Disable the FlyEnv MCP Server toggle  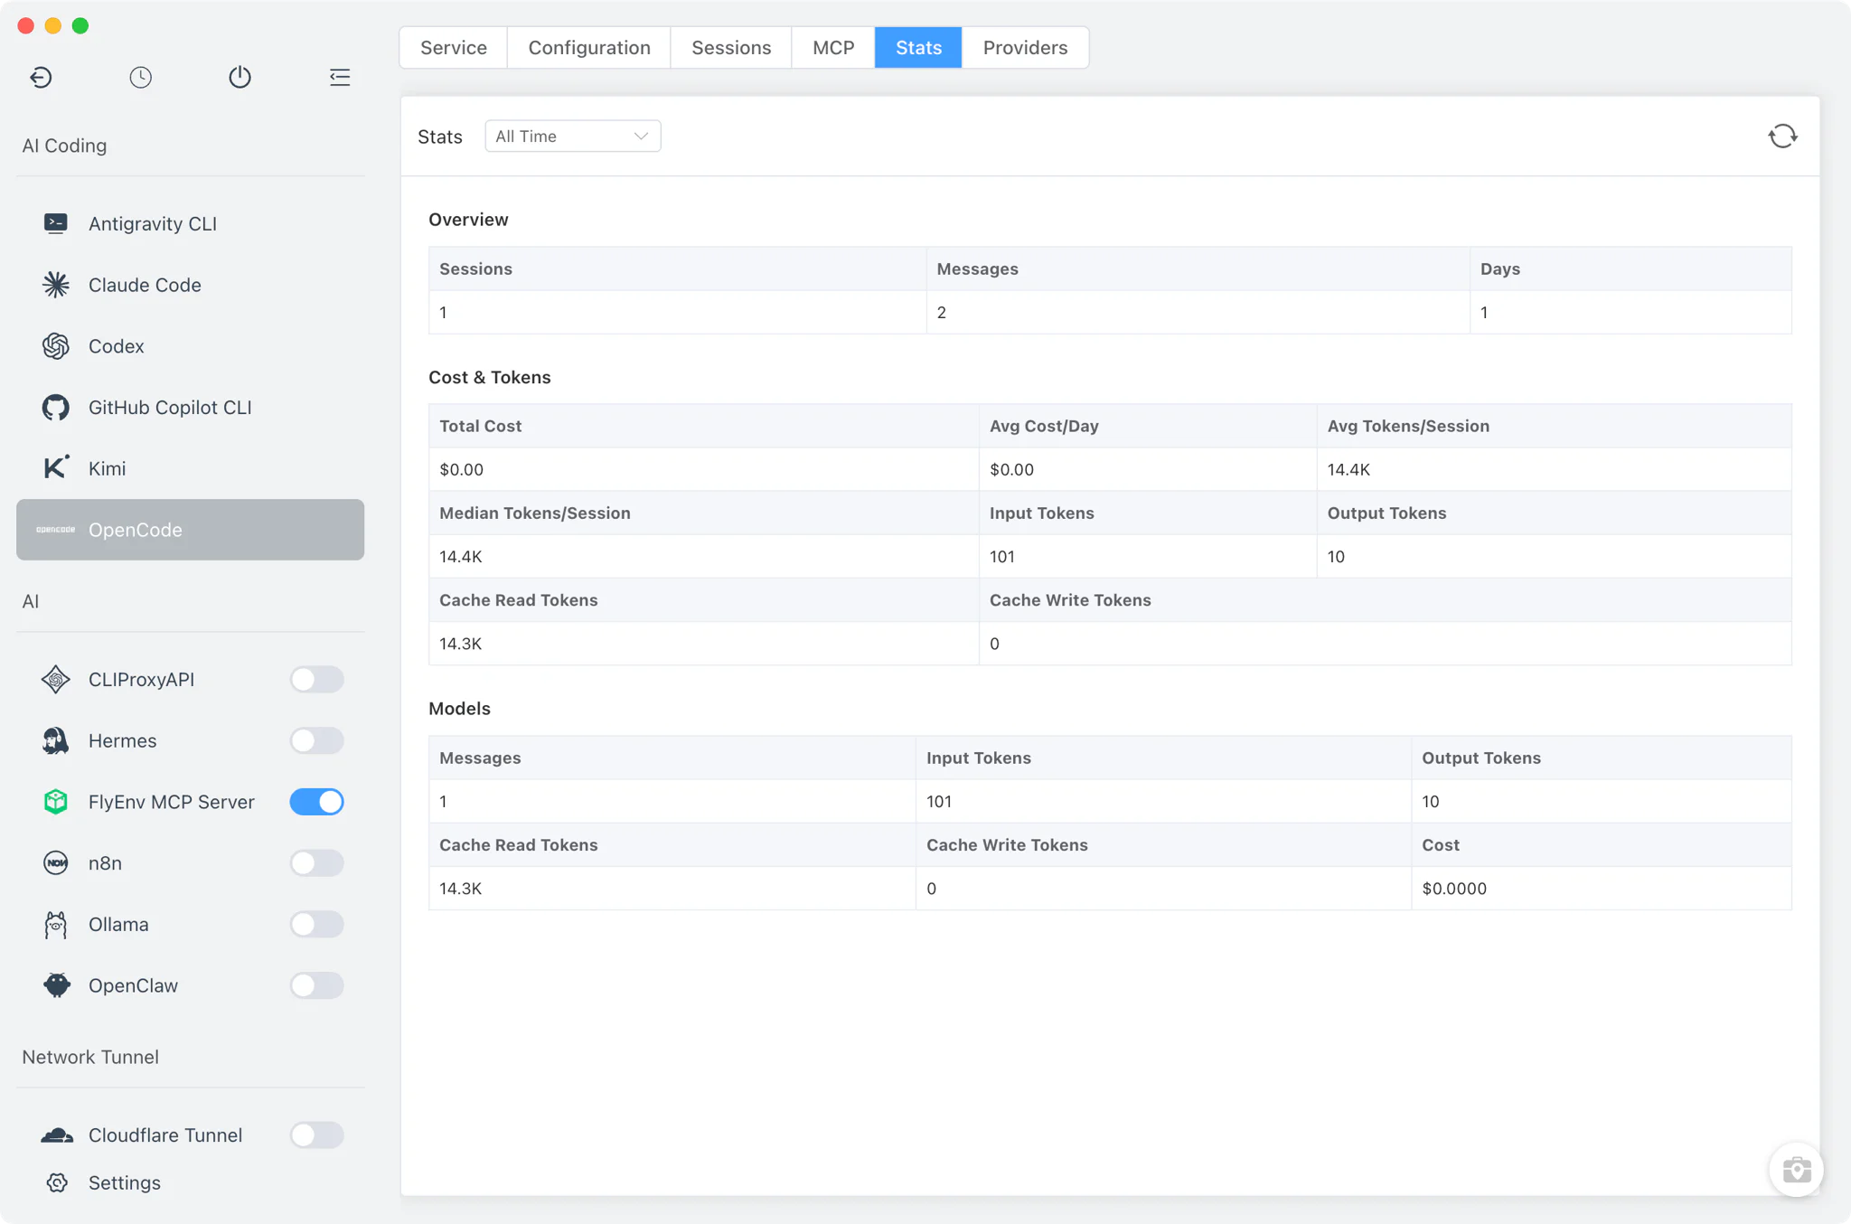[316, 802]
